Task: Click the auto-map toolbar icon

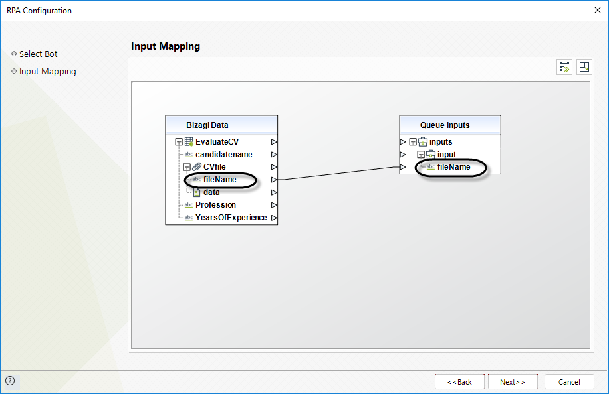Action: click(x=564, y=68)
